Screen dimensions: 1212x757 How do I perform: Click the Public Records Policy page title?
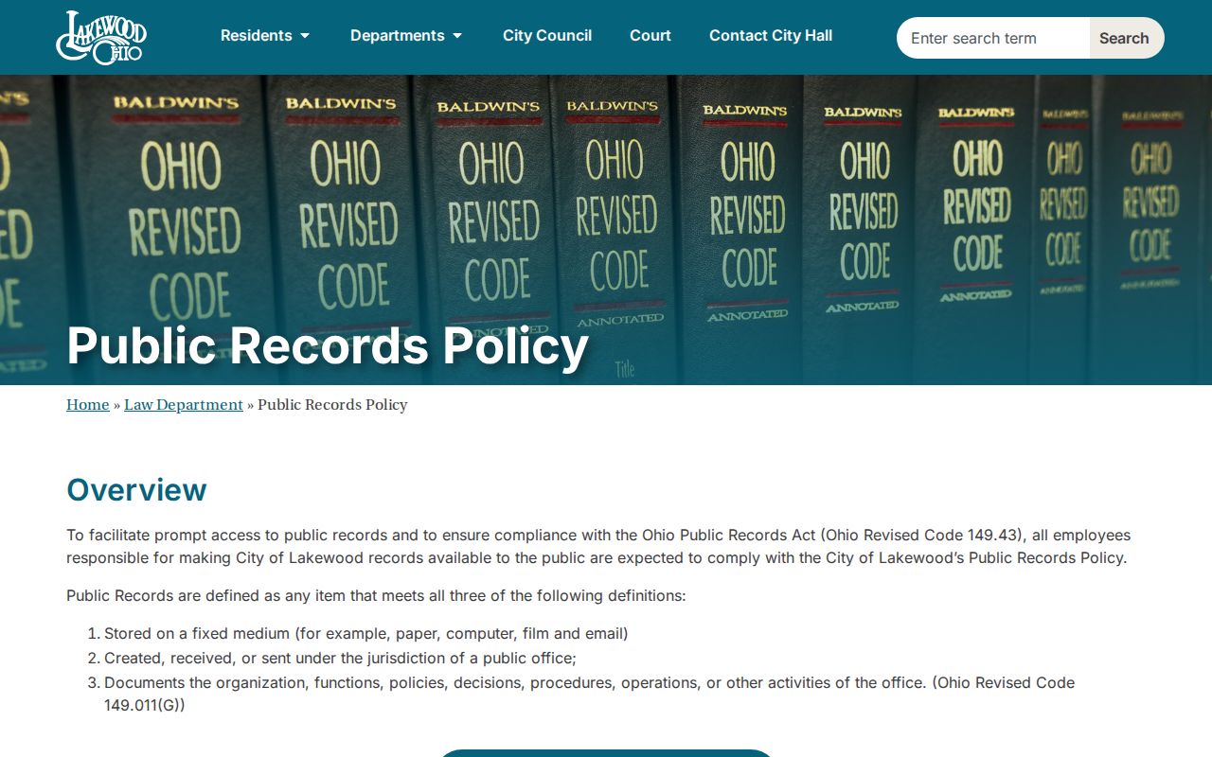point(328,345)
